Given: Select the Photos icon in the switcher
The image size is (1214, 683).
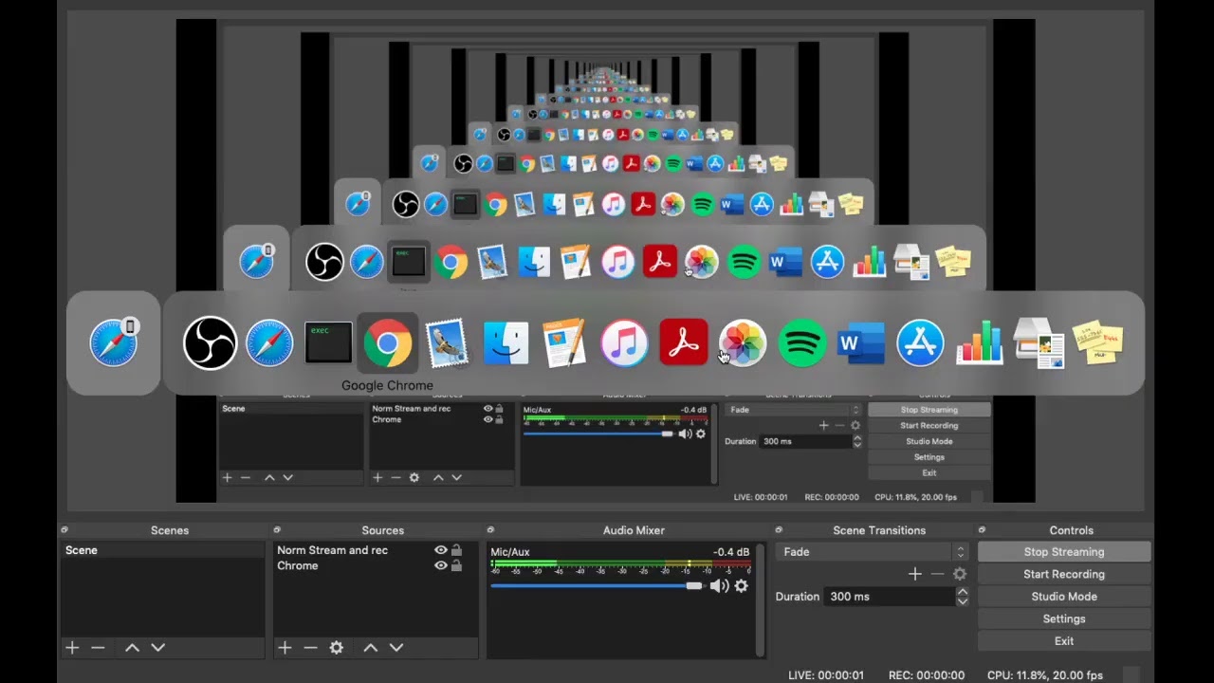Looking at the screenshot, I should pyautogui.click(x=743, y=342).
